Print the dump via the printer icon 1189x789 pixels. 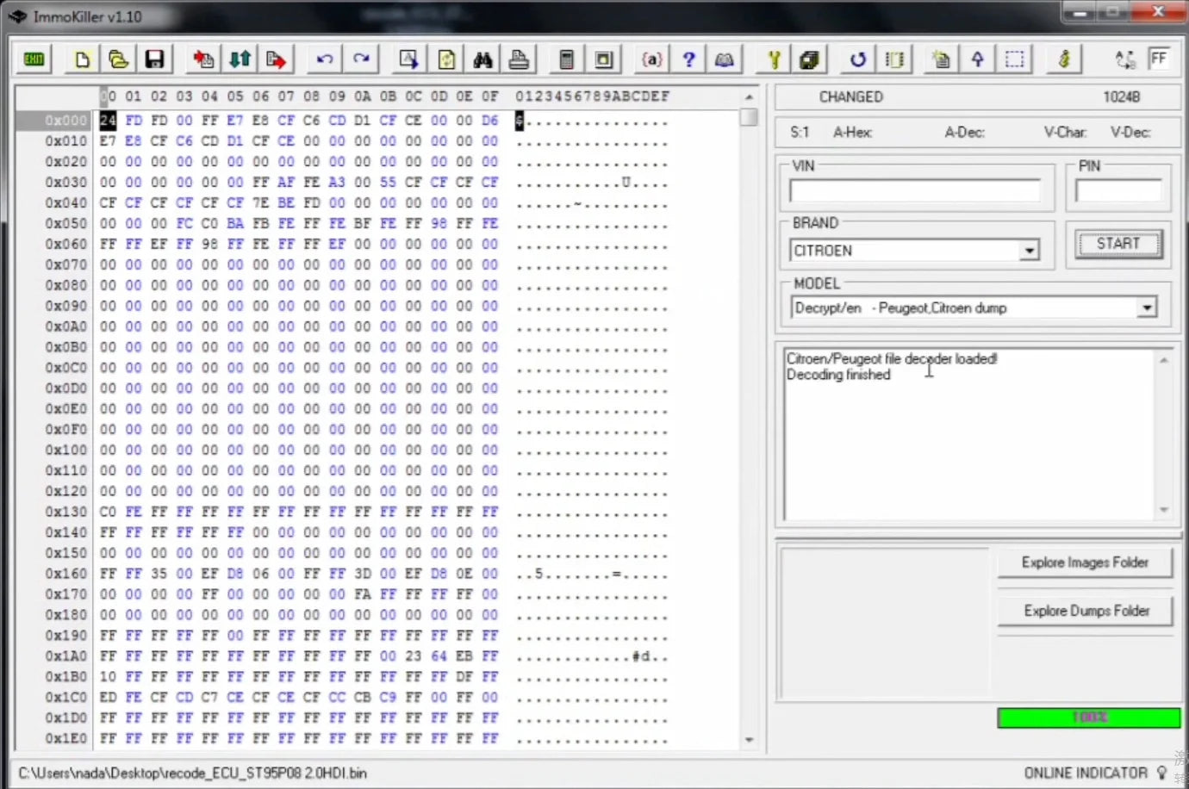518,59
